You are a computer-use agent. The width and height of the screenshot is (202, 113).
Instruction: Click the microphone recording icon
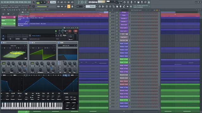click(131, 2)
